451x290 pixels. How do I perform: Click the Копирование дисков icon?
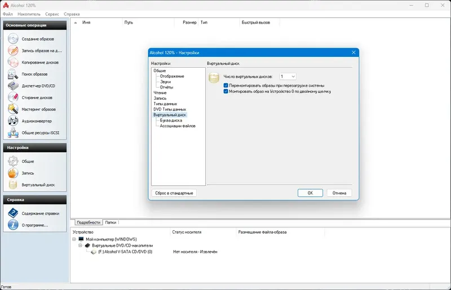(x=13, y=62)
